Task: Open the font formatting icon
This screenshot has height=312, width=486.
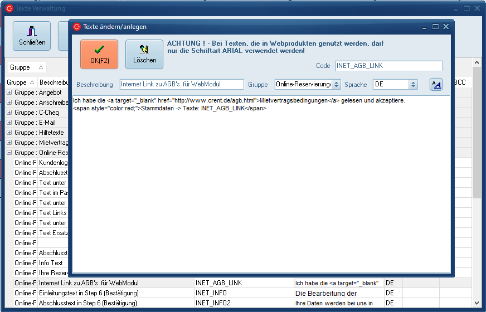Action: [436, 85]
